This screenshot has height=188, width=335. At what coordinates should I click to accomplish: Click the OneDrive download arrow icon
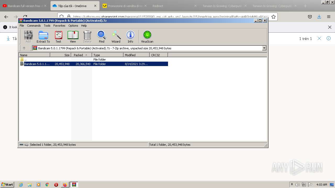point(8,38)
